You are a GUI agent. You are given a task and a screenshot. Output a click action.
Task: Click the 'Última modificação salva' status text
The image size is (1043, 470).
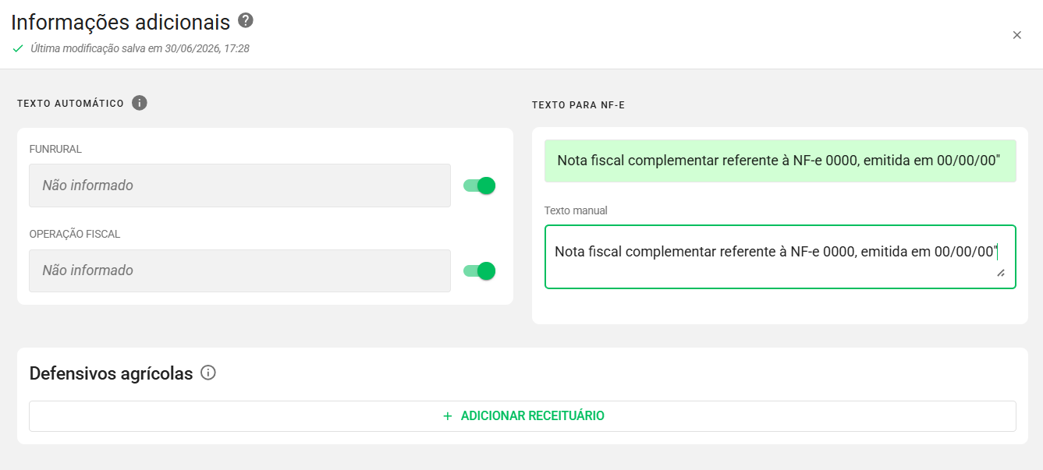point(140,48)
